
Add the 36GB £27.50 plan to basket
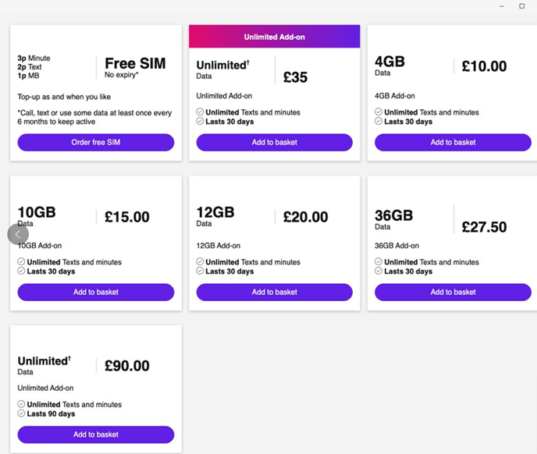(x=453, y=293)
